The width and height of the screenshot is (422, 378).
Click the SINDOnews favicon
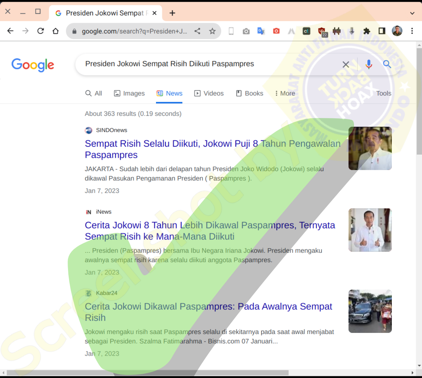pyautogui.click(x=89, y=130)
